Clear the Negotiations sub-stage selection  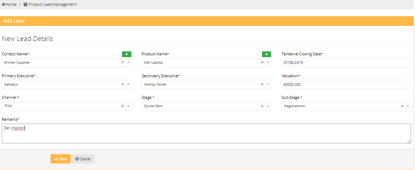pyautogui.click(x=402, y=106)
